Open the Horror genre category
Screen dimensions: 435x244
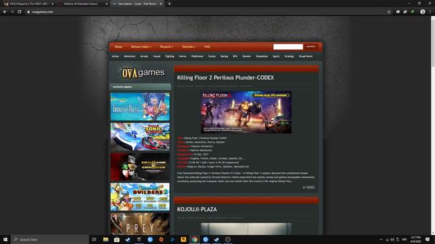183,56
